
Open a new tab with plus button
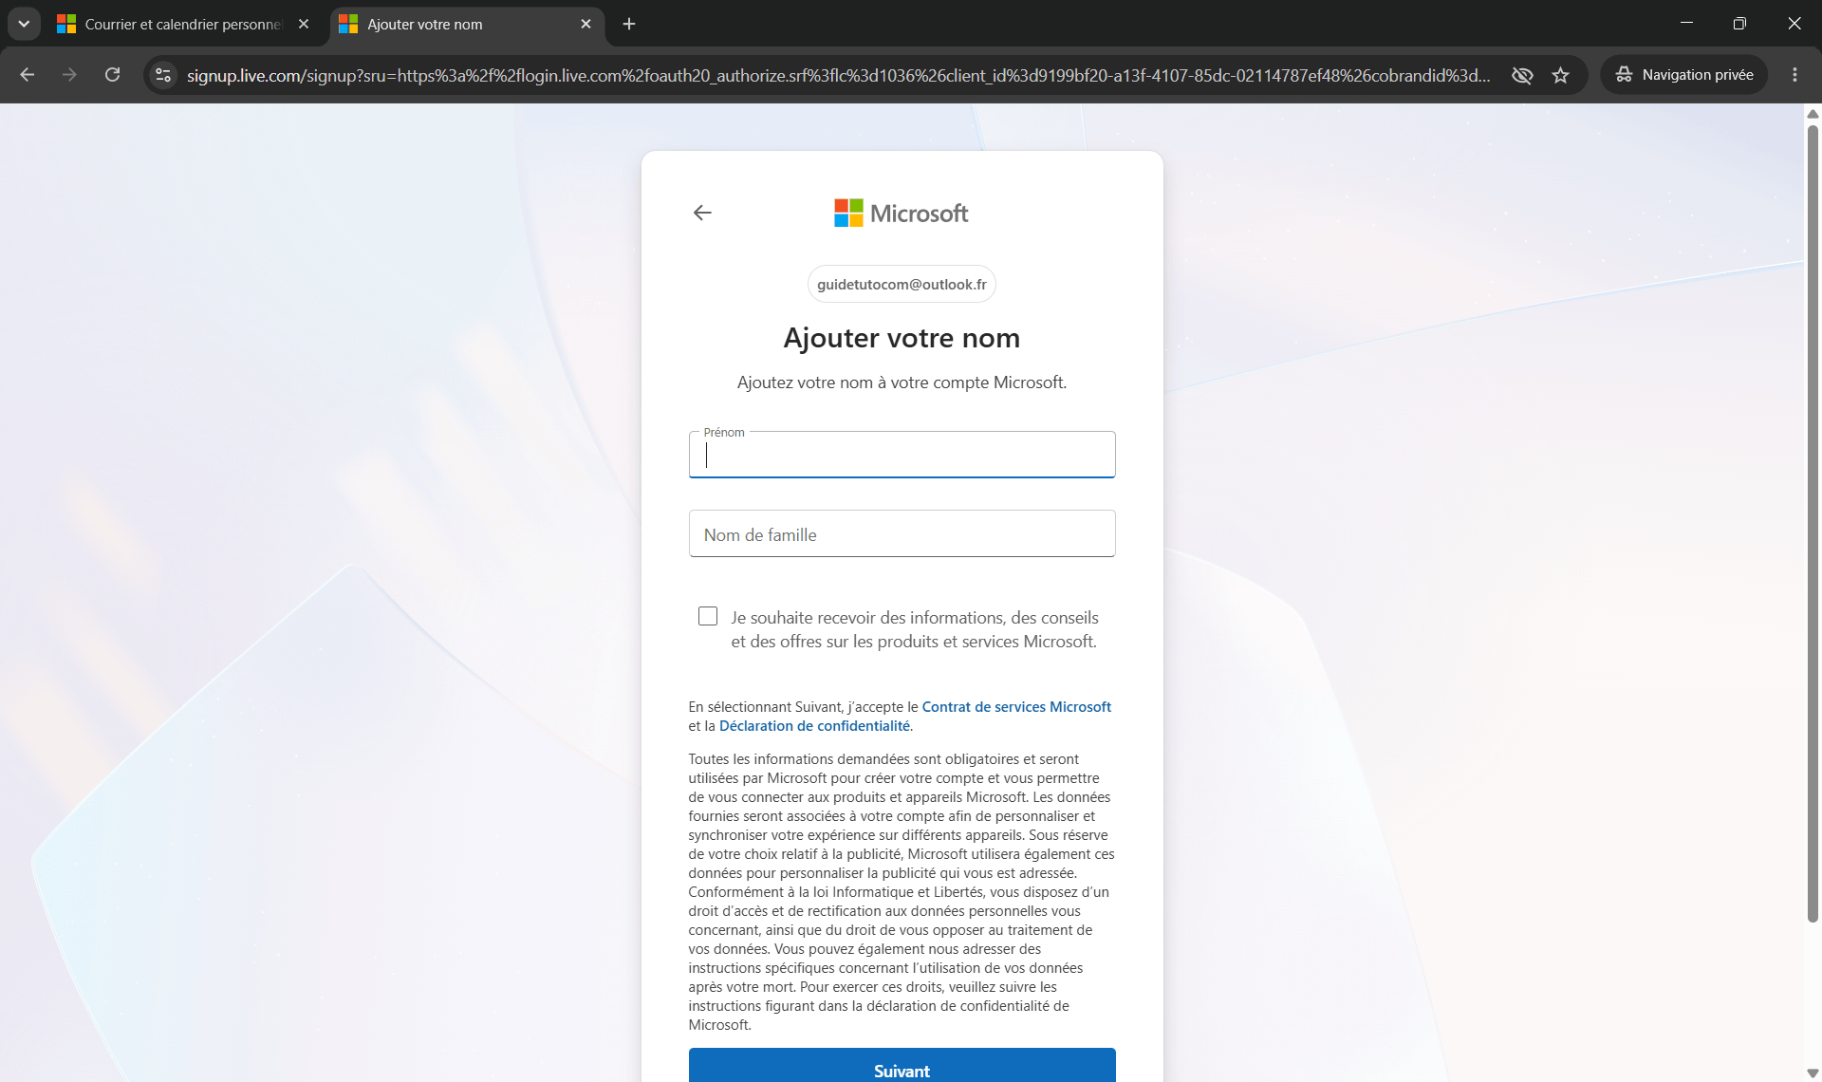pos(629,24)
